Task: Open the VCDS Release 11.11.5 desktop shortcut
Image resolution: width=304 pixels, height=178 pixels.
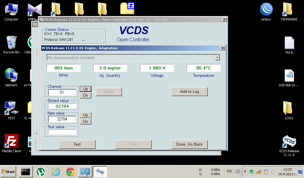Action: pyautogui.click(x=289, y=142)
